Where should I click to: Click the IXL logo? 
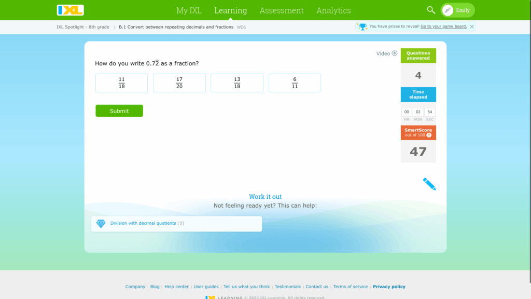point(70,10)
